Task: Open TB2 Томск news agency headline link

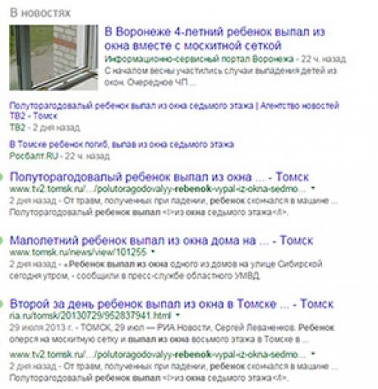Action: click(174, 110)
